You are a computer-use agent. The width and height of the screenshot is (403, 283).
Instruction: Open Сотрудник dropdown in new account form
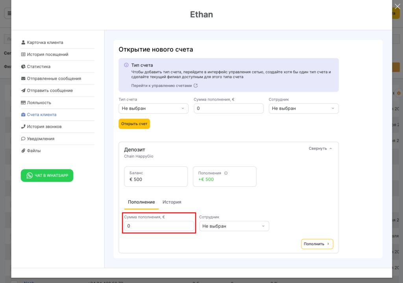(x=303, y=108)
